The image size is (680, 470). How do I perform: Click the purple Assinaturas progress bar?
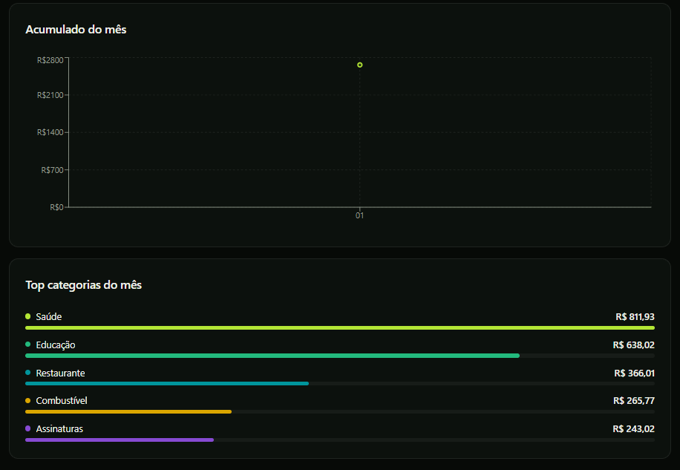(120, 440)
